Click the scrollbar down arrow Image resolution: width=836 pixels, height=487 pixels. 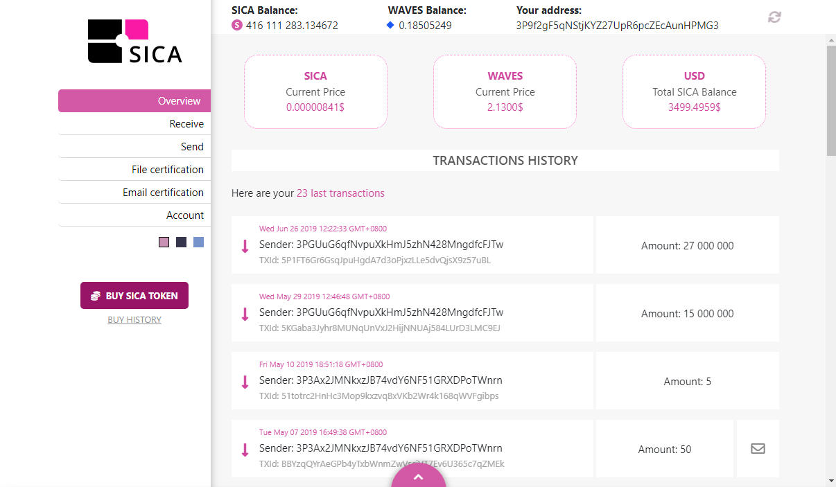pyautogui.click(x=831, y=480)
